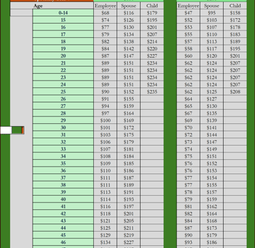The image size is (255, 248).
Task: Click the $147 spouse rate at age 20, left table
Action: click(x=129, y=56)
